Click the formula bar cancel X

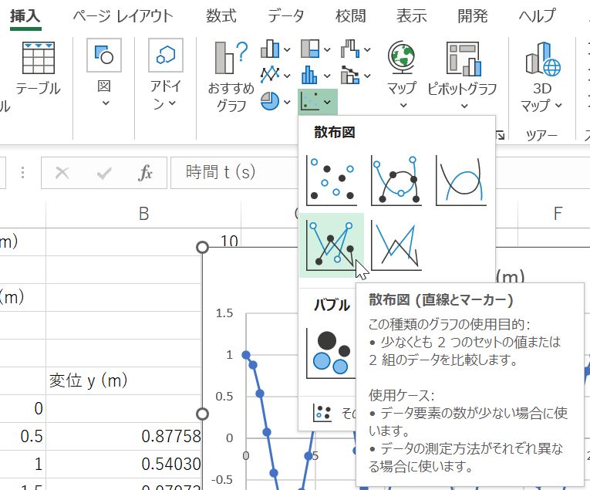(x=62, y=173)
